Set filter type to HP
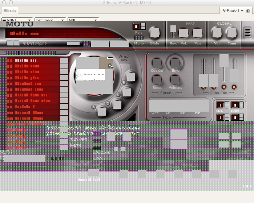Image resolution: width=254 pixels, height=203 pixels. [x=197, y=112]
